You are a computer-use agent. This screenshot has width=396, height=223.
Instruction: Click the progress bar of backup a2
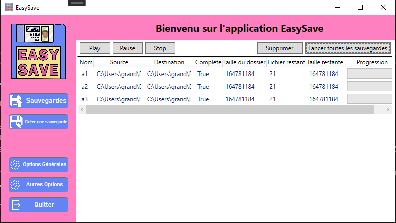click(369, 86)
